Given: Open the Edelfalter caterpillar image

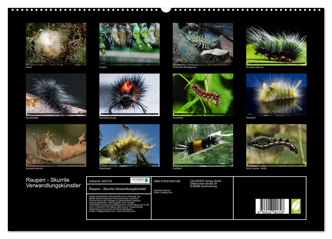Looking at the screenshot, I should pyautogui.click(x=202, y=145).
